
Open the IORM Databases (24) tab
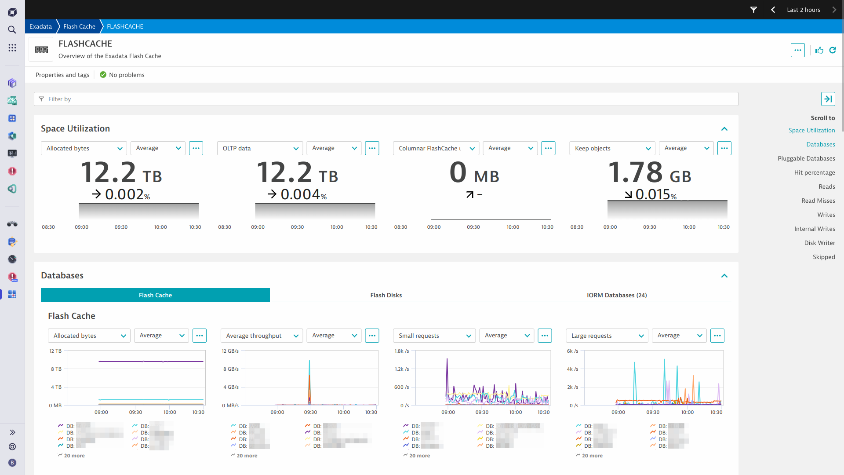[616, 295]
